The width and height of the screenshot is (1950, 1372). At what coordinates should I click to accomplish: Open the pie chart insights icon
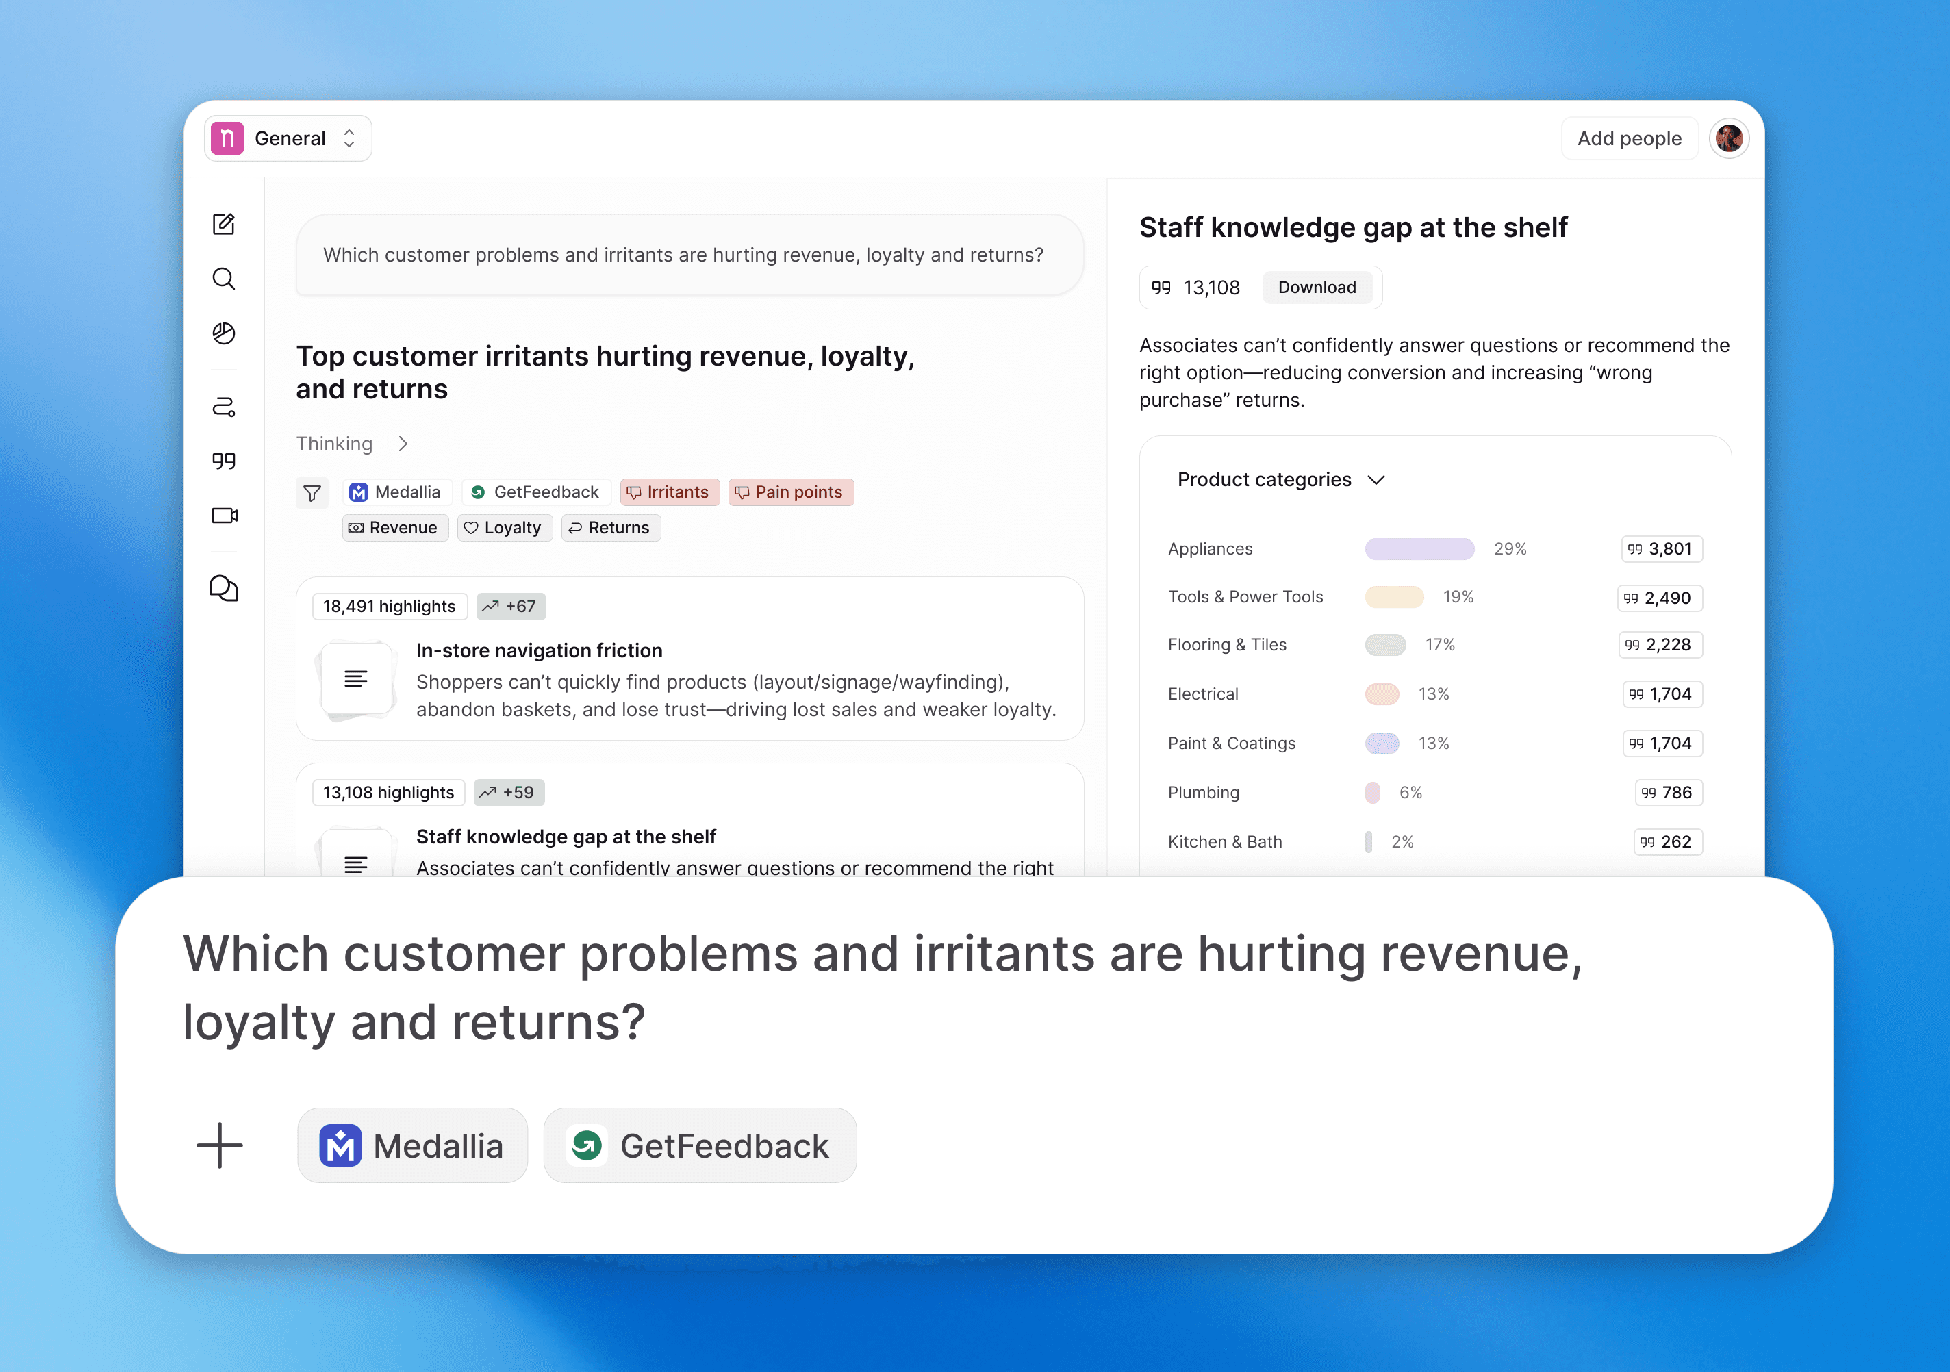click(x=223, y=333)
